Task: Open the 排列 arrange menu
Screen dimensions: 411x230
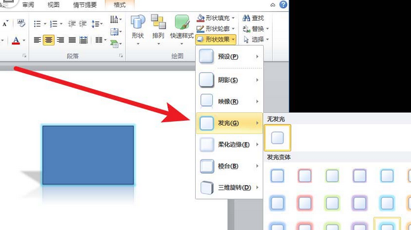Action: click(158, 30)
